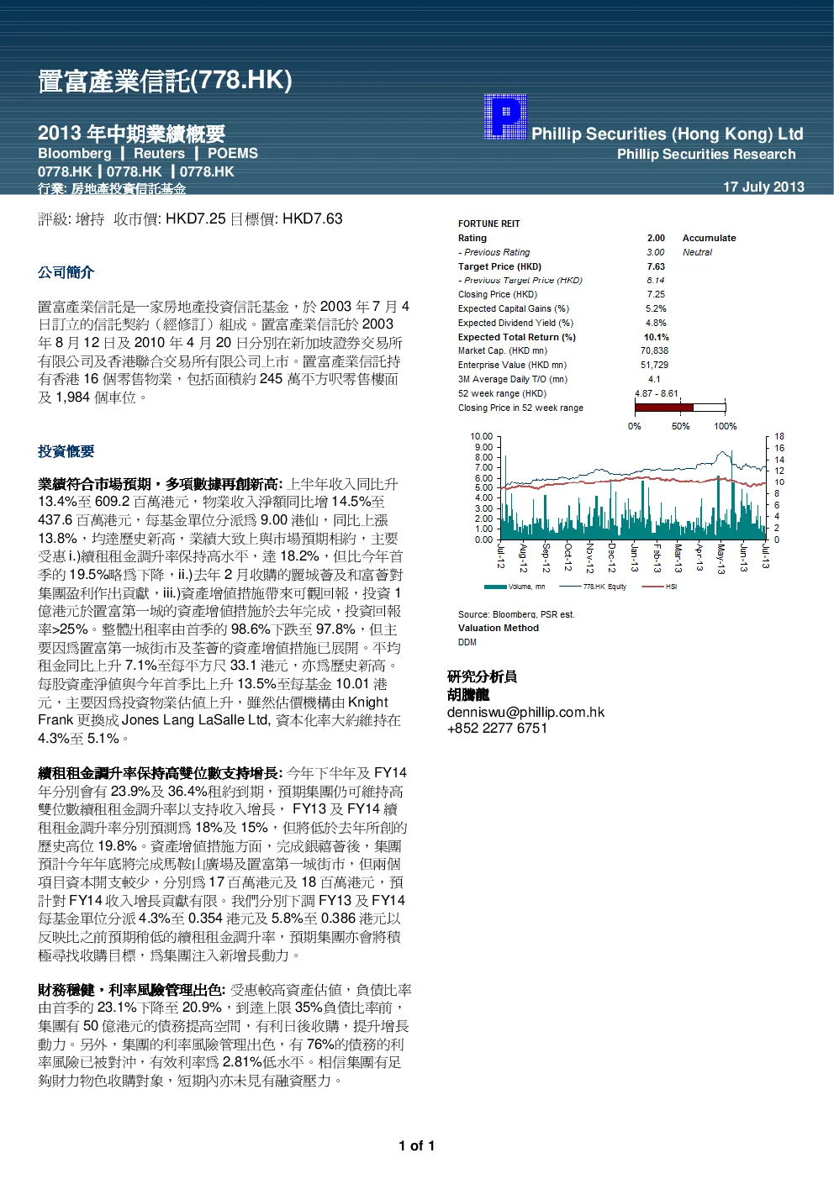Click bold heading 財務穩健，利率風險管理出色

pos(131,990)
